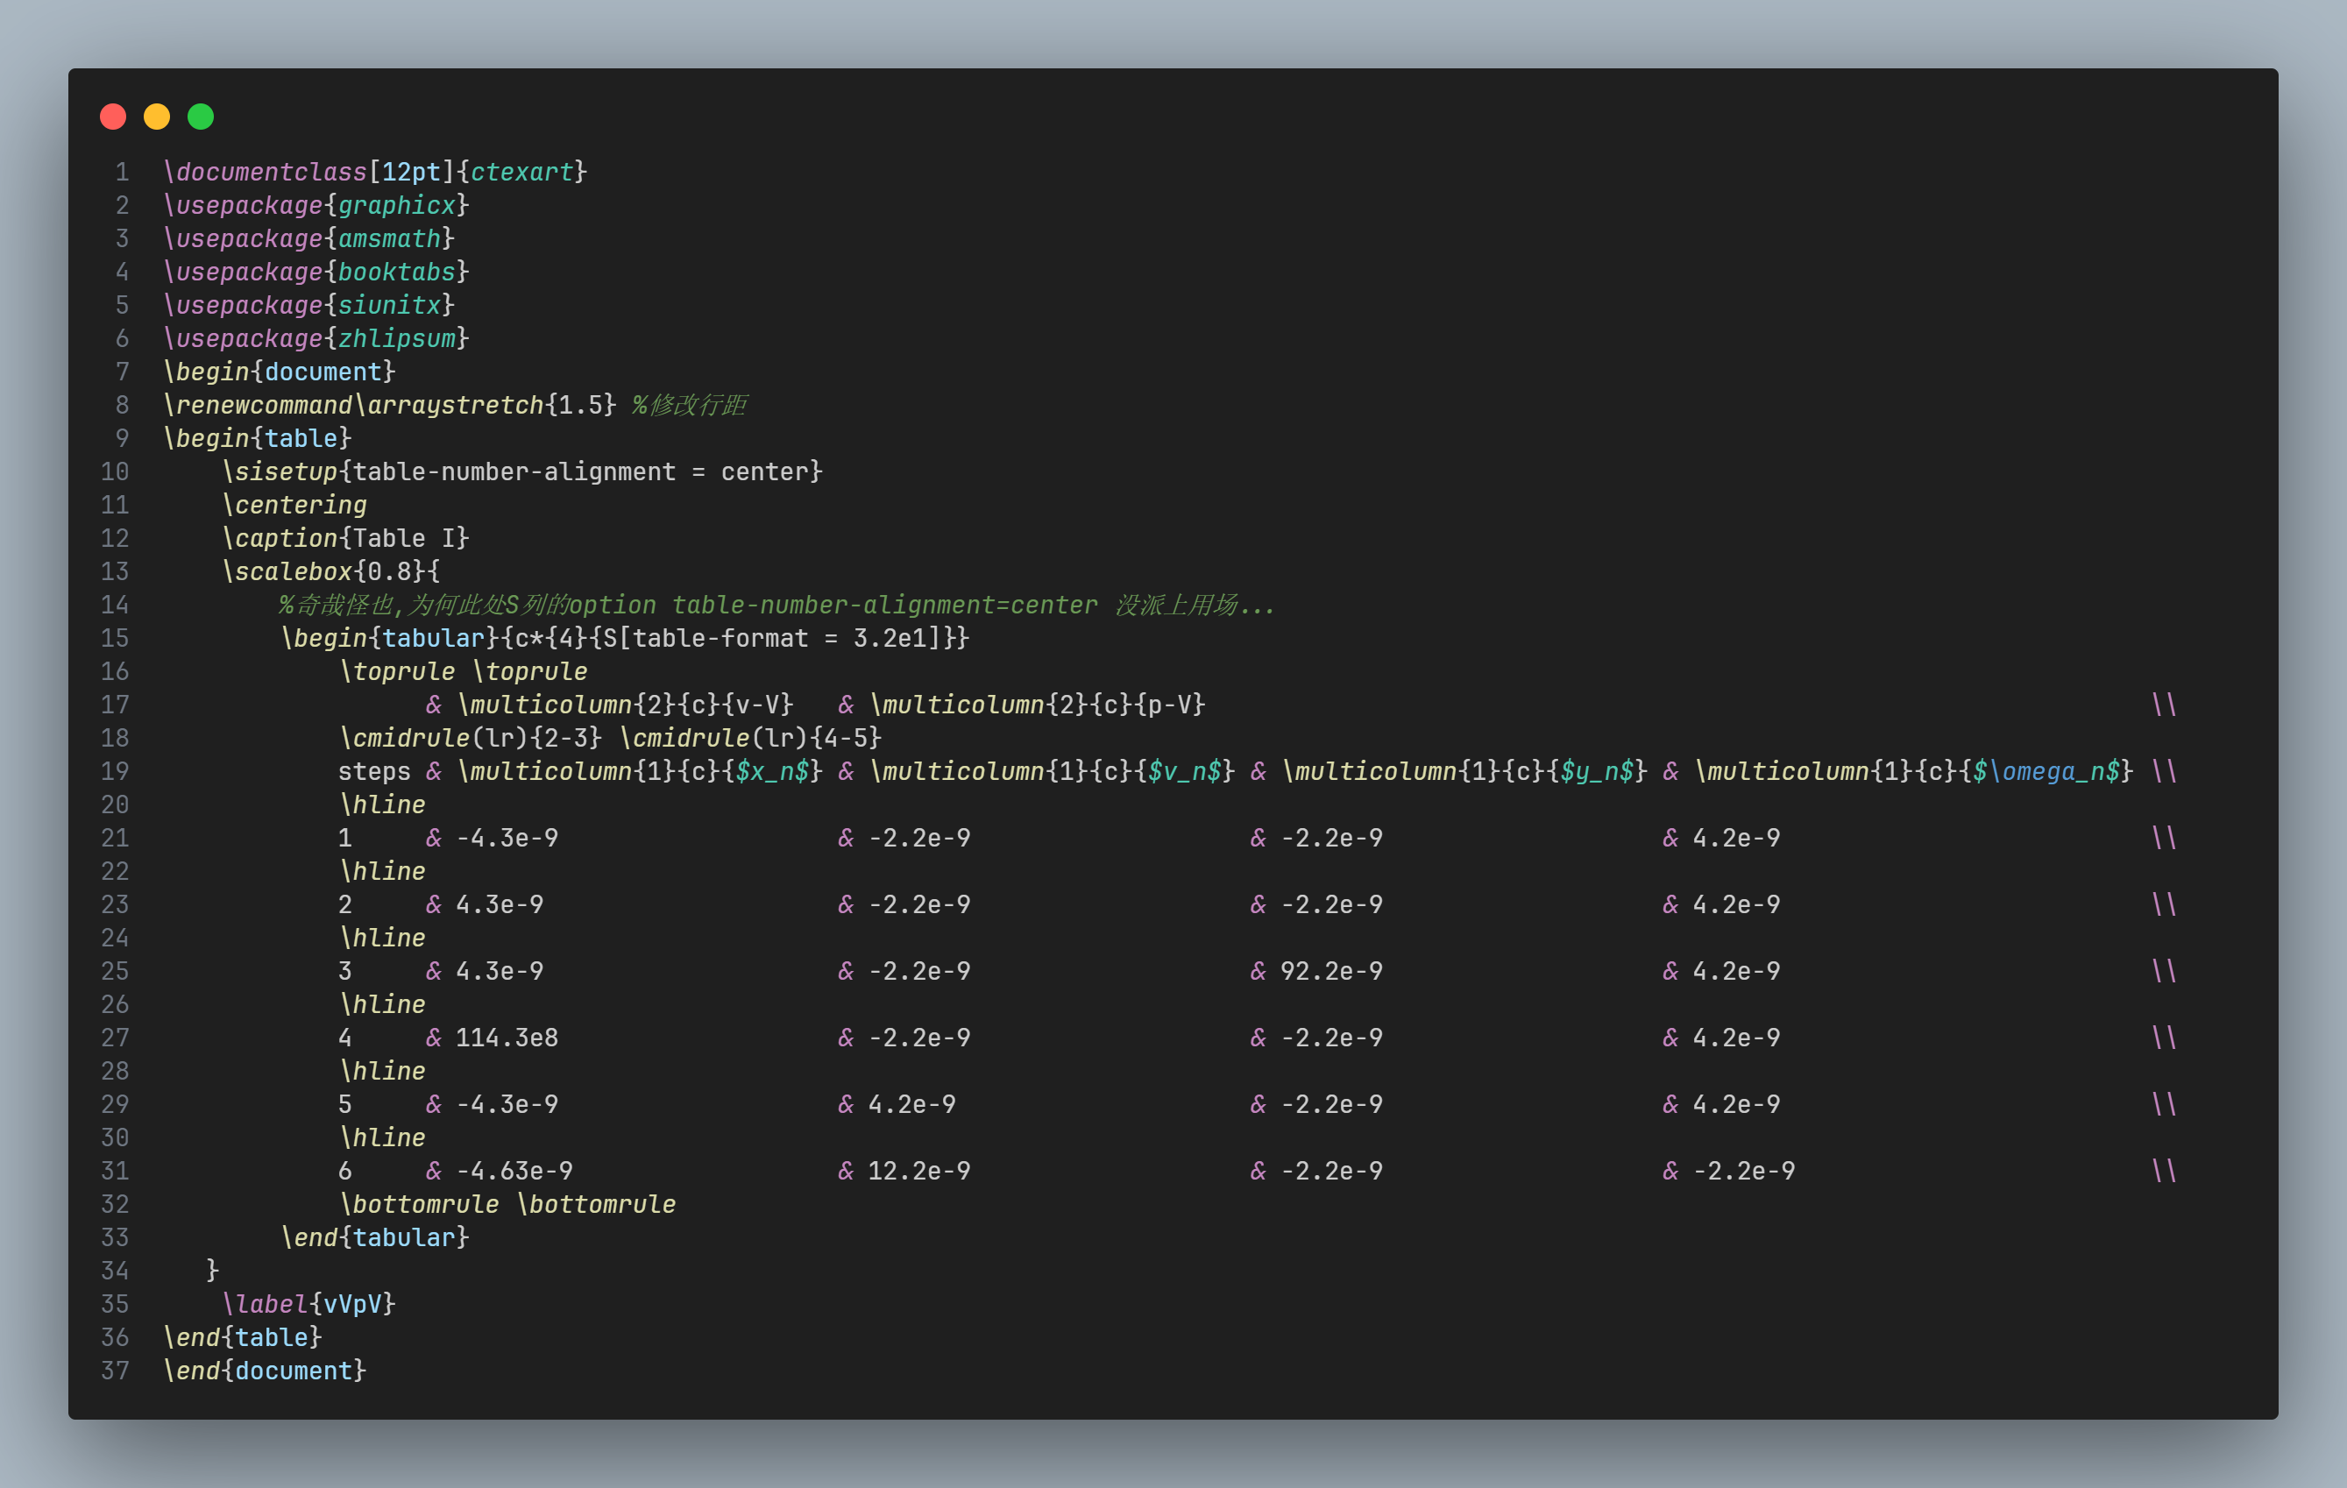This screenshot has height=1488, width=2347.
Task: Click the \documentclass command on line 1
Action: pyautogui.click(x=265, y=173)
